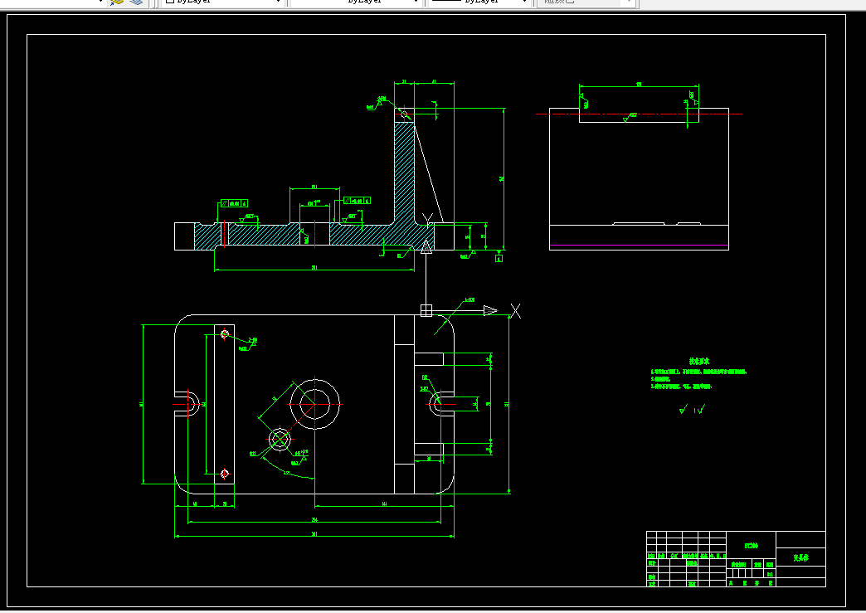Viewport: 866px width, 613px height.
Task: Select the first surface roughness symbol below notes
Action: 684,409
